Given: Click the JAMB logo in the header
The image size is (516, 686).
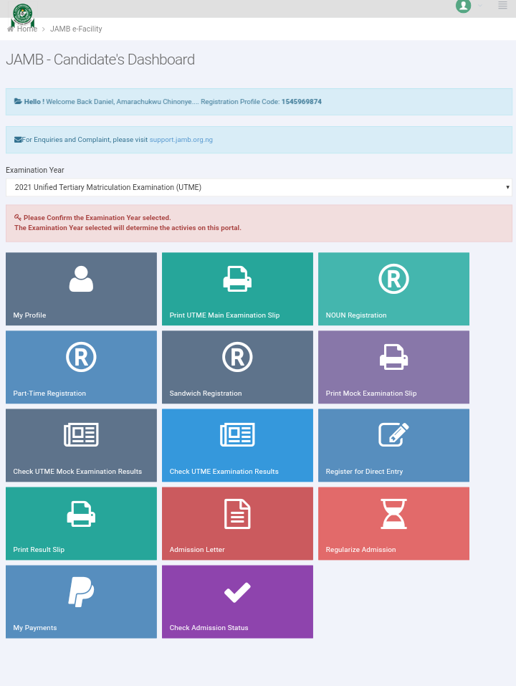Looking at the screenshot, I should pyautogui.click(x=22, y=15).
